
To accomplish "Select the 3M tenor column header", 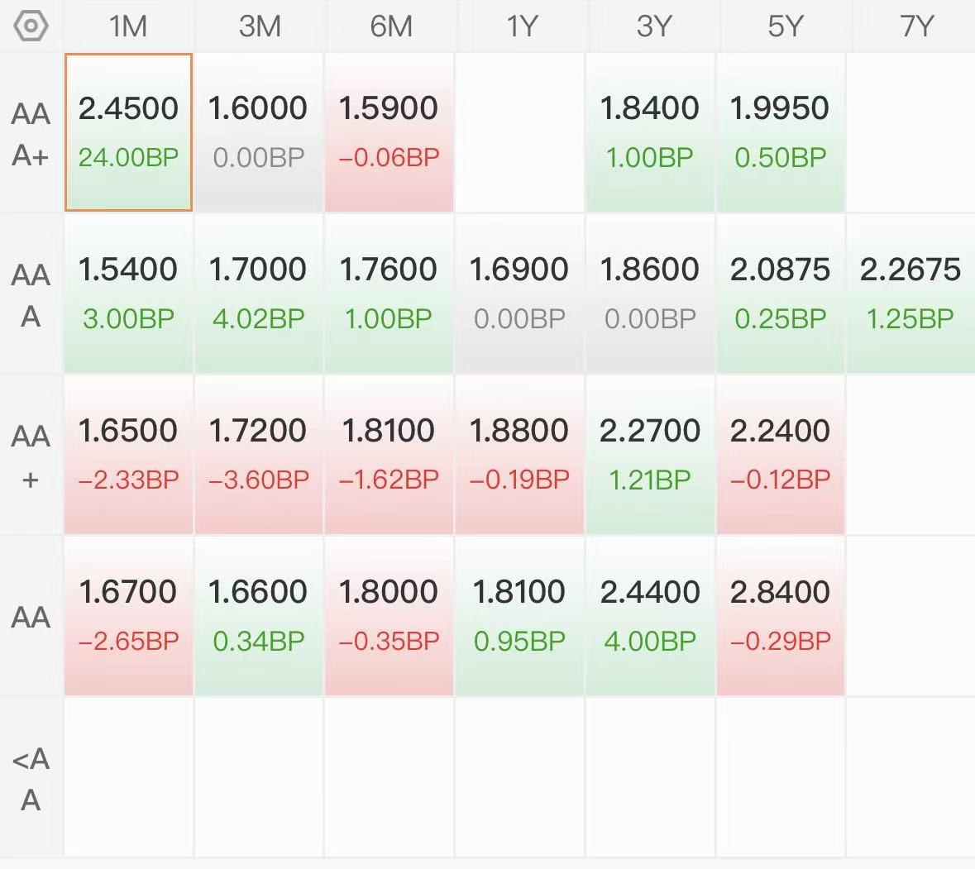I will (260, 26).
